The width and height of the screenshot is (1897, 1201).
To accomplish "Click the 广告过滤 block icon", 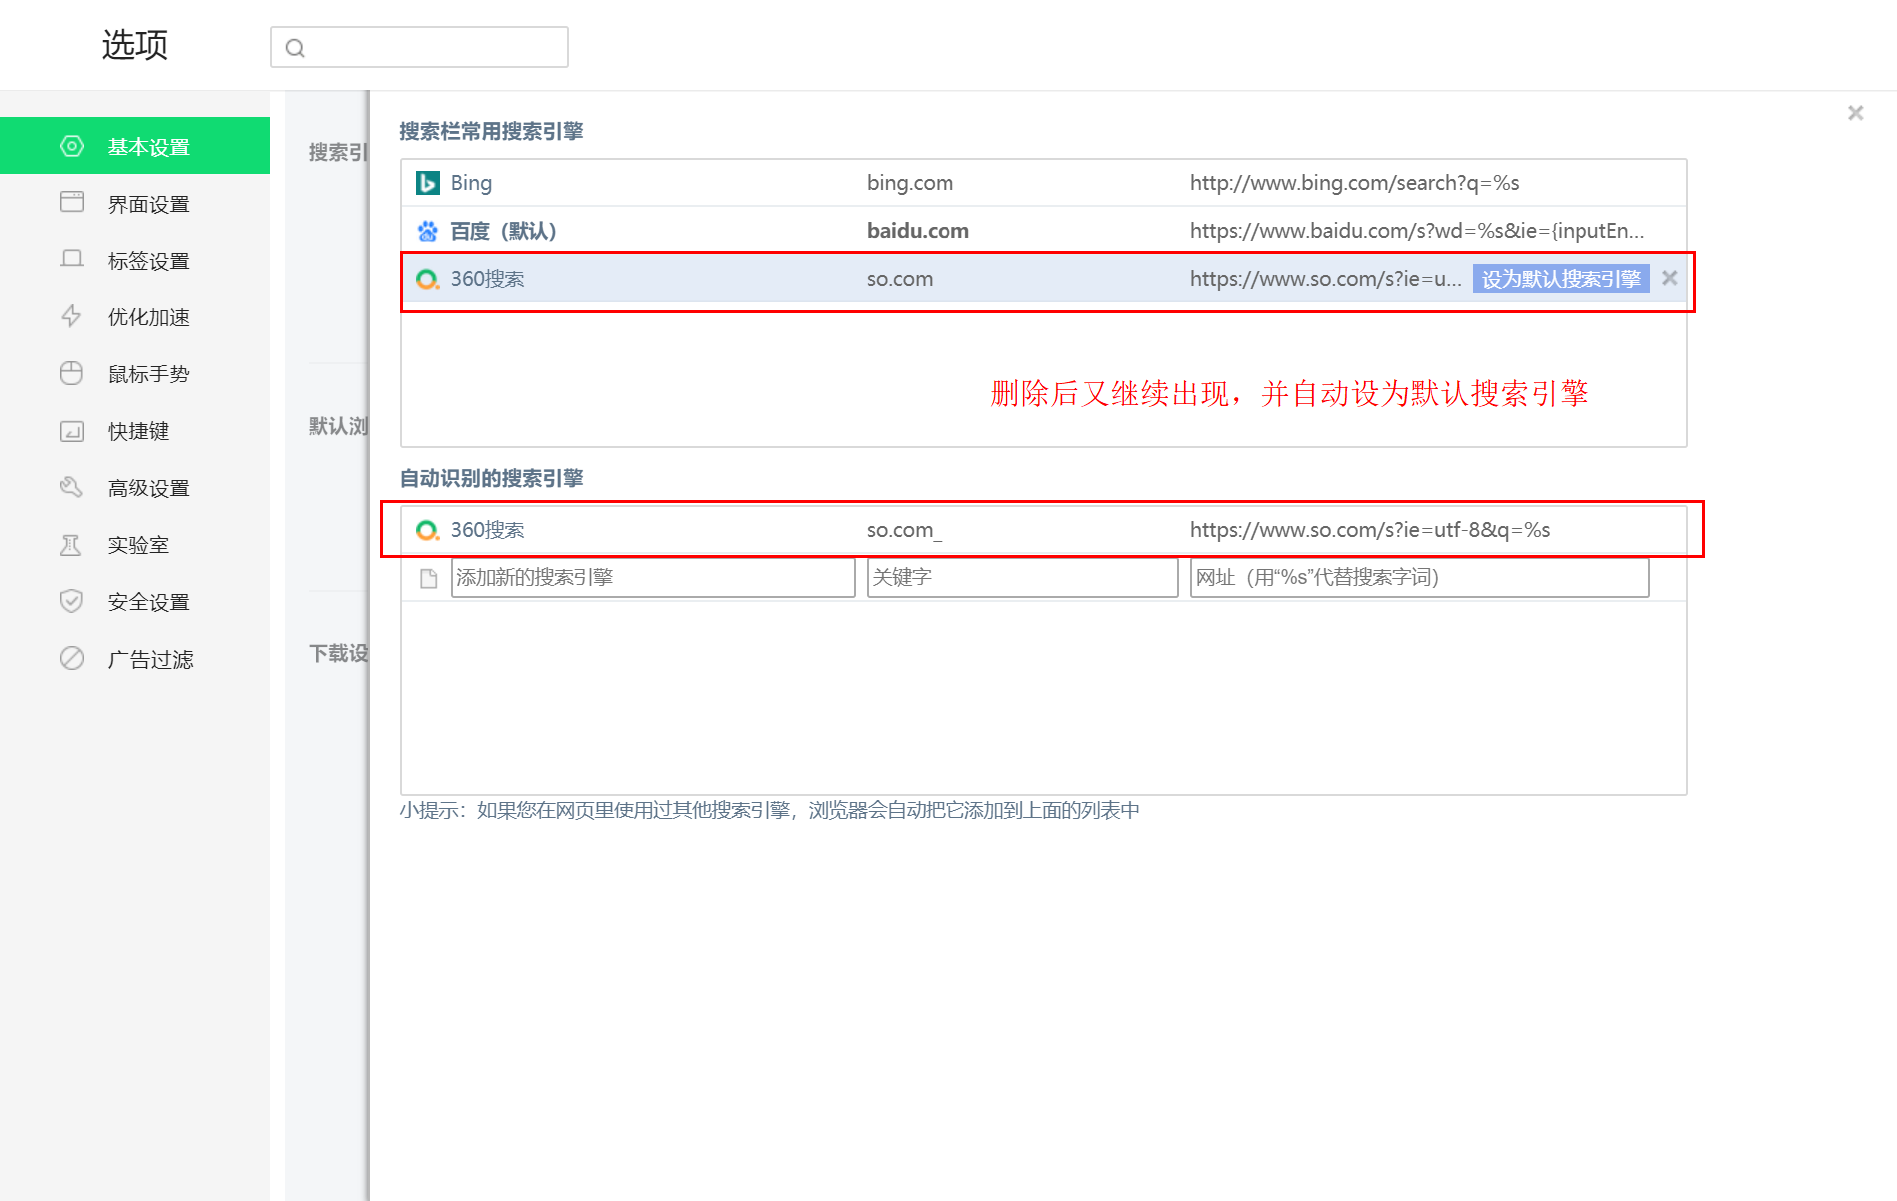I will [x=71, y=658].
